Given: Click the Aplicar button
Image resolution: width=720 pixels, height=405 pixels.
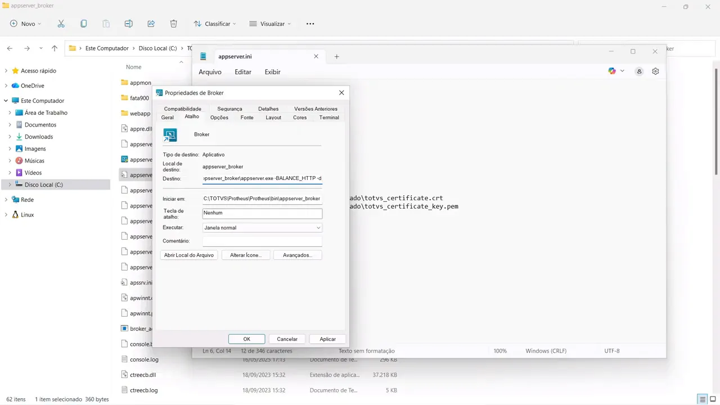Looking at the screenshot, I should (327, 339).
